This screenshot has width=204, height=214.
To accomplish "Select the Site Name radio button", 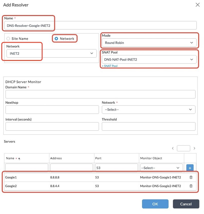I will (8, 39).
